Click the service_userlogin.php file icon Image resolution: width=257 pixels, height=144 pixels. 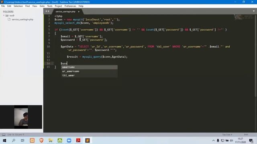tap(9, 20)
